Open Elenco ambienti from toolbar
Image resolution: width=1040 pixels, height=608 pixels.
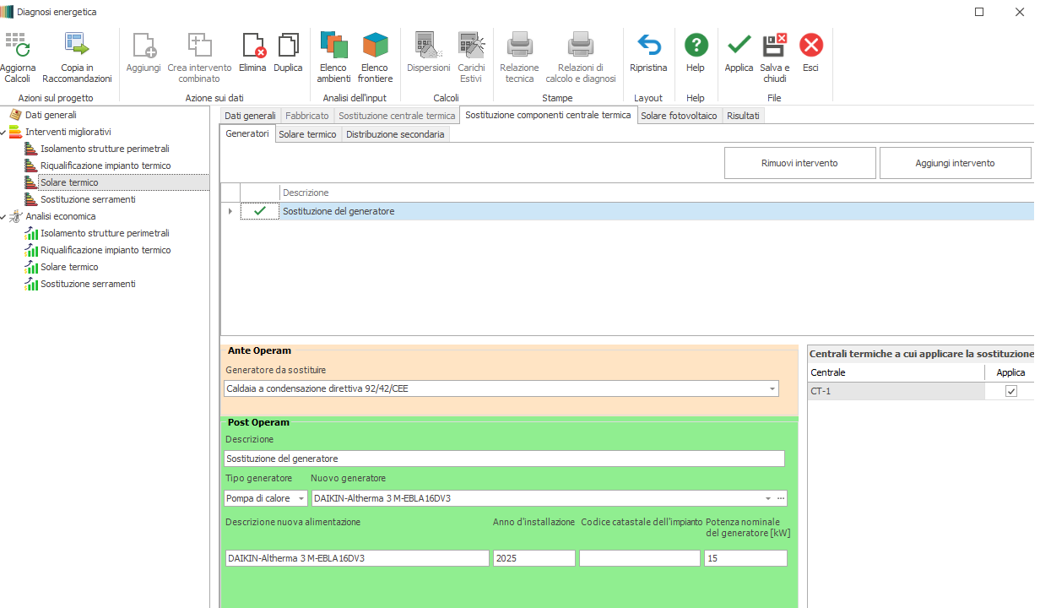333,46
